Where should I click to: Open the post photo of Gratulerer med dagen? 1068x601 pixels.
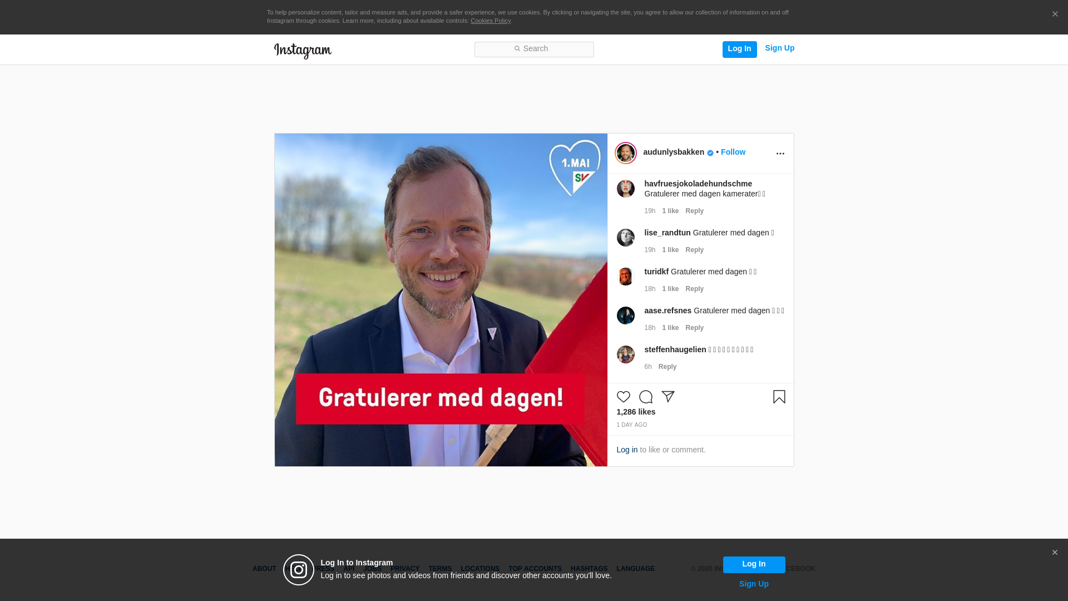point(441,300)
